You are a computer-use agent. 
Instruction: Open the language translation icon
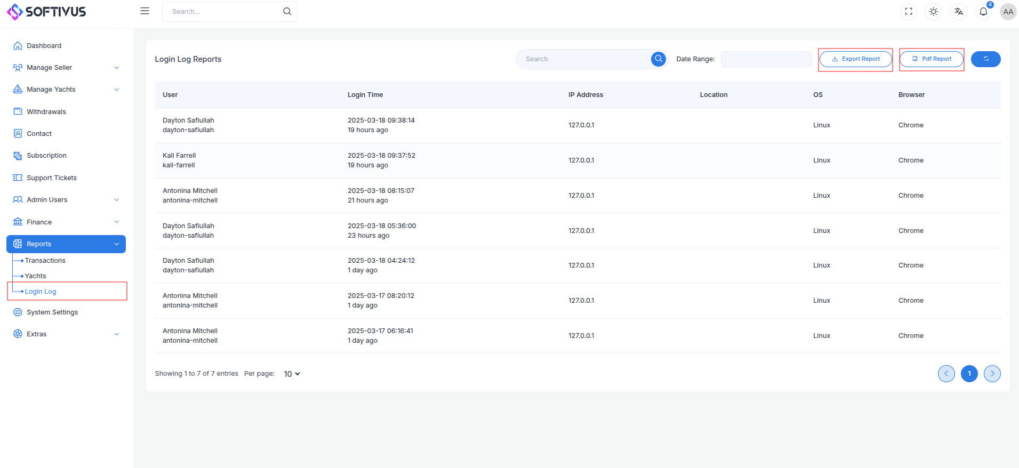coord(958,11)
